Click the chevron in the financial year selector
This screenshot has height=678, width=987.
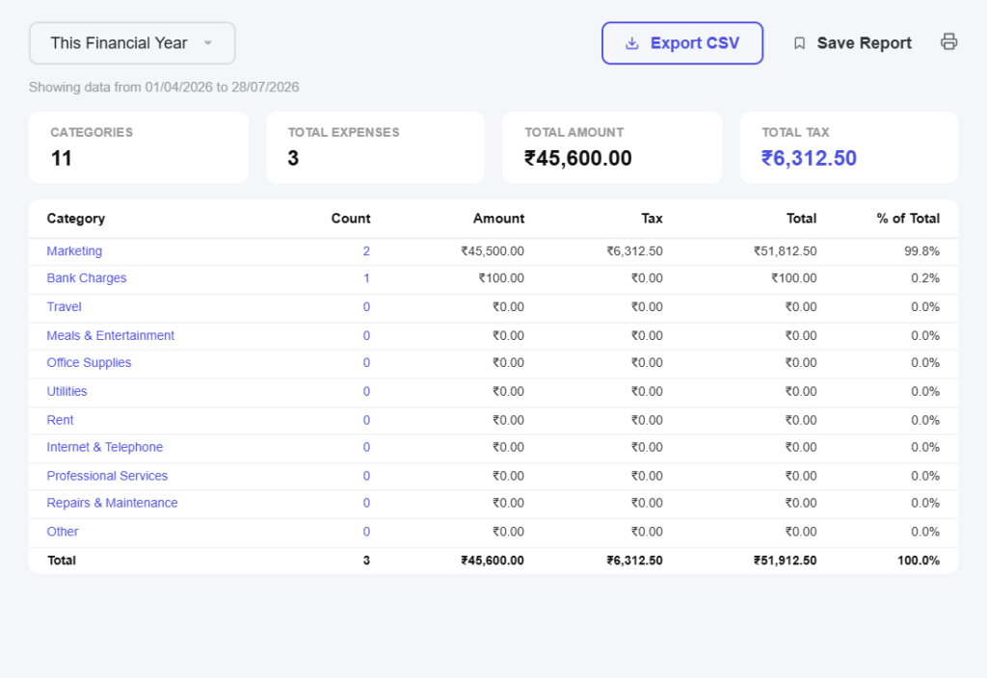(x=208, y=42)
